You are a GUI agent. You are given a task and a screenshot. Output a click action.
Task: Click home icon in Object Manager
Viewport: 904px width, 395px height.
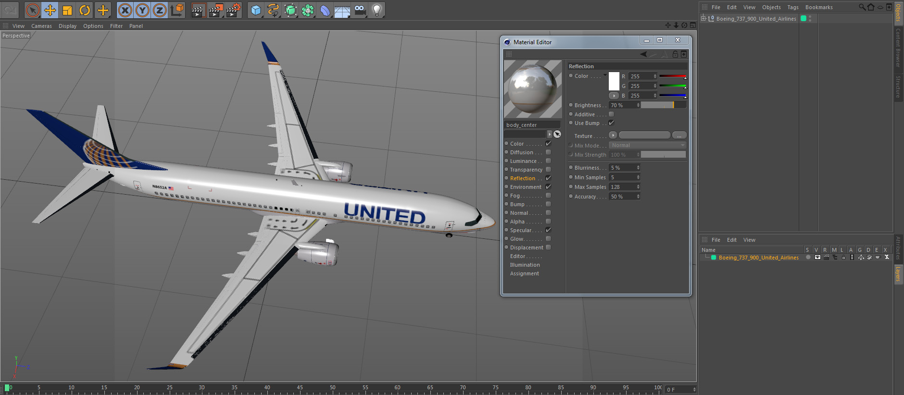point(871,7)
